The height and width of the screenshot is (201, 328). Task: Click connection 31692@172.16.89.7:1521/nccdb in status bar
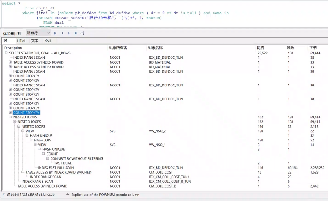[31, 195]
